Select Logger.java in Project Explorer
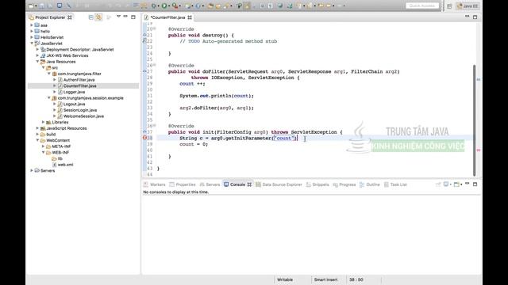This screenshot has height=285, width=508. 74,92
